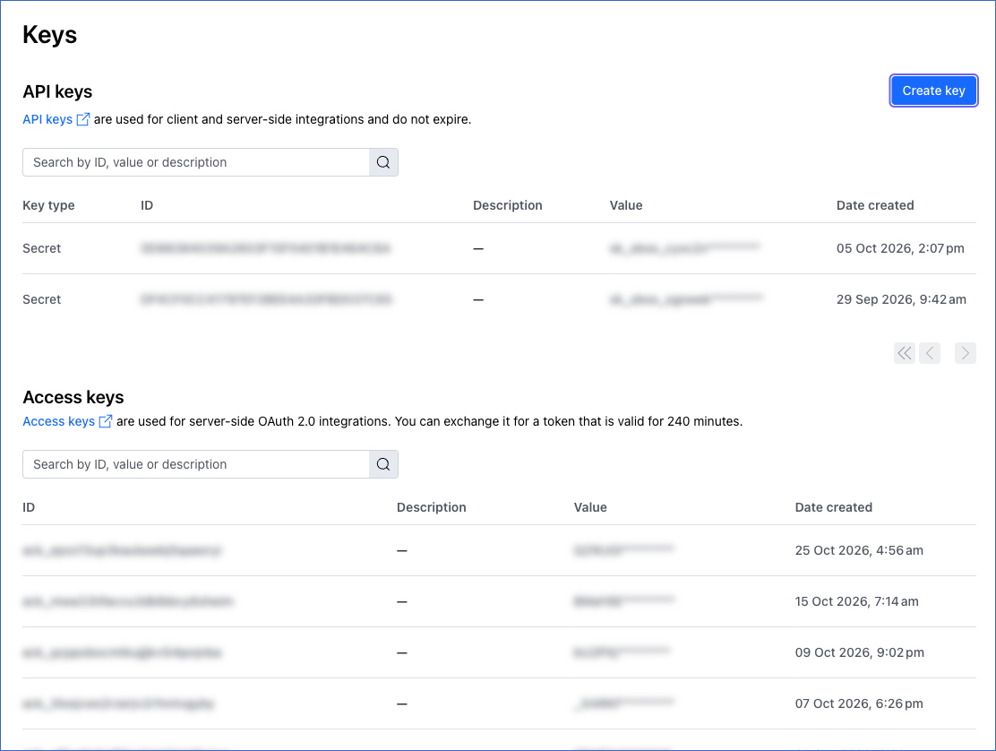Viewport: 996px width, 751px height.
Task: Click the Secret key type in 05 Oct row
Action: click(42, 248)
